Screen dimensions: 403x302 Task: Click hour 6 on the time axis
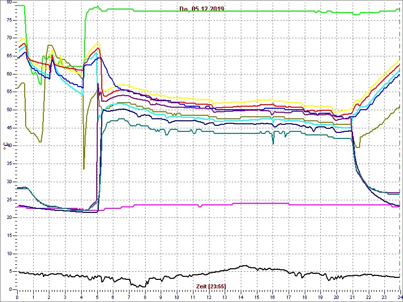click(x=113, y=297)
